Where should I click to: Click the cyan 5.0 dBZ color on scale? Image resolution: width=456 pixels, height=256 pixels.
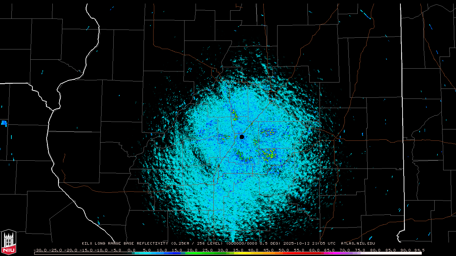(x=146, y=253)
